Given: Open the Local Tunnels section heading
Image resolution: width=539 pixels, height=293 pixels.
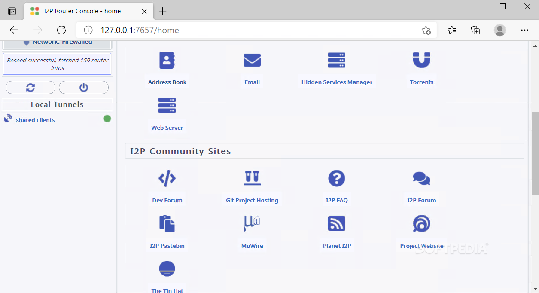Looking at the screenshot, I should click(x=57, y=104).
